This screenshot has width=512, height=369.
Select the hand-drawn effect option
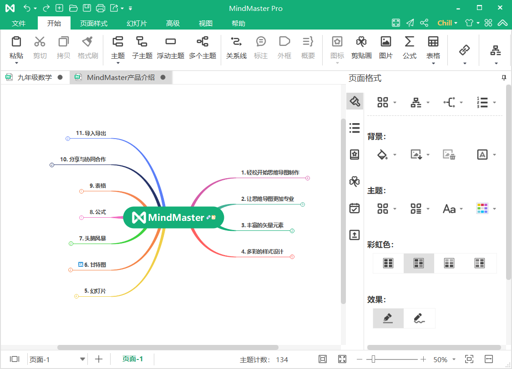coord(419,318)
